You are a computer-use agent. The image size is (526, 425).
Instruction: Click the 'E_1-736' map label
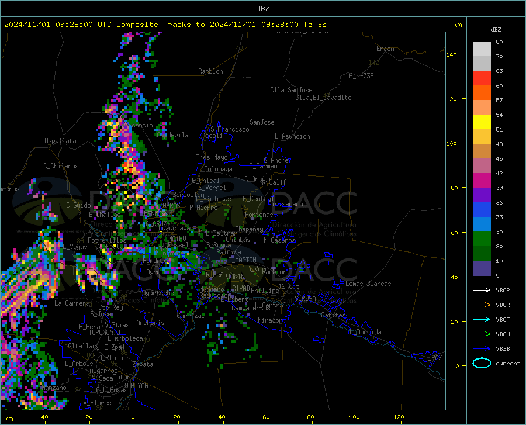361,76
